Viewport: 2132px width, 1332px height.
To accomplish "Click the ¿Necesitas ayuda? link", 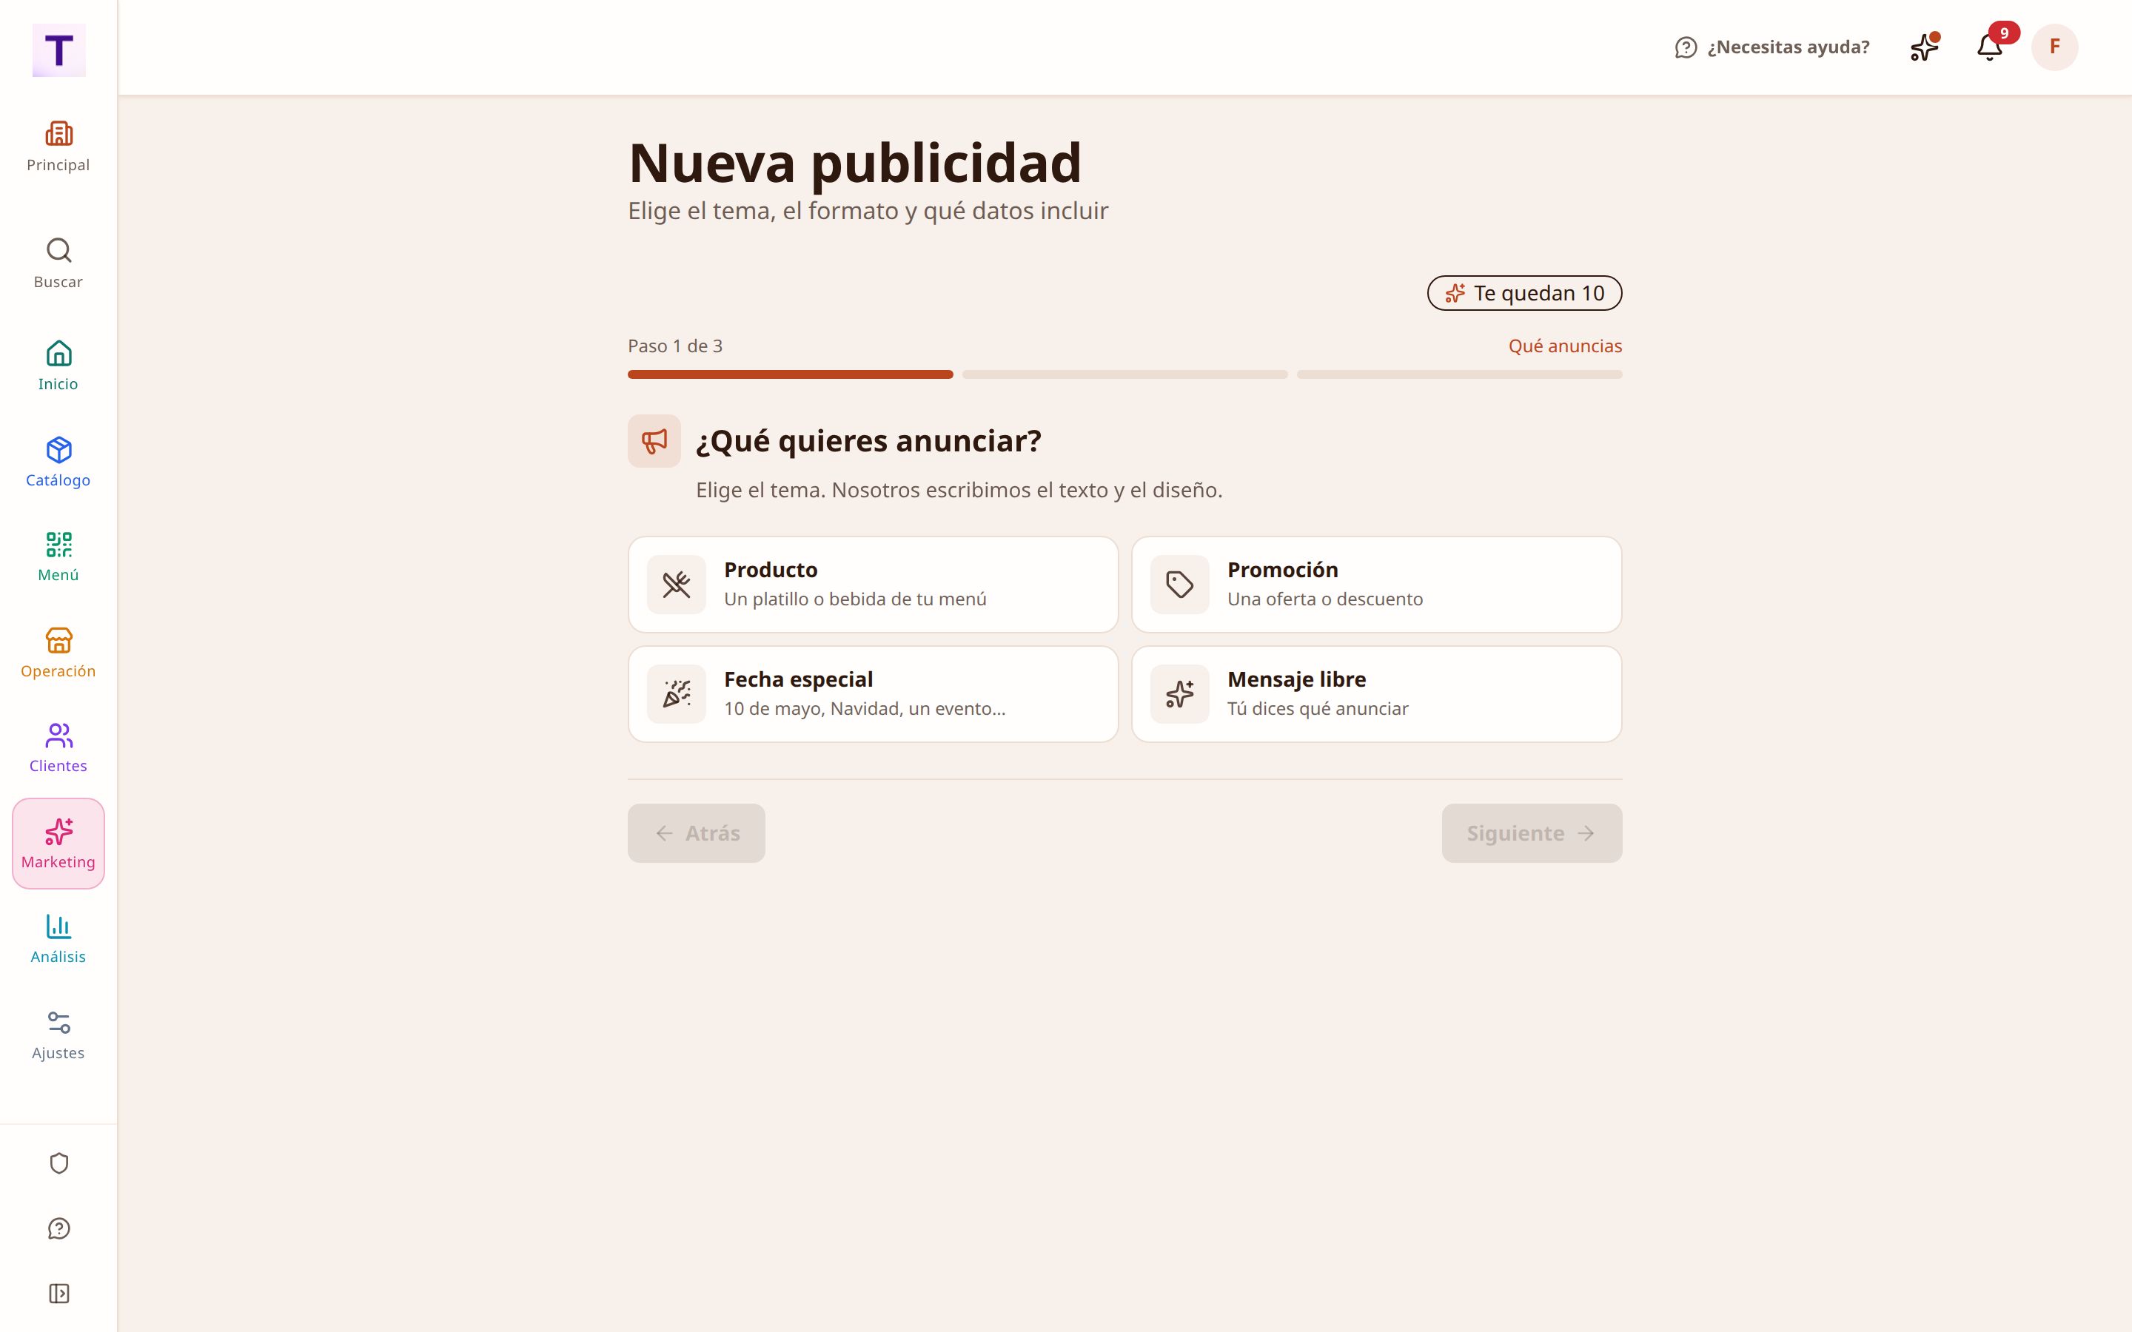I will (x=1771, y=47).
